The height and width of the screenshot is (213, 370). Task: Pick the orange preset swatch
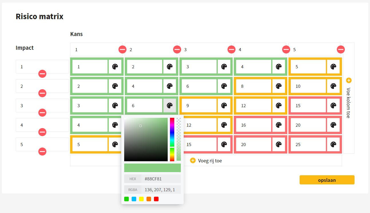point(149,199)
